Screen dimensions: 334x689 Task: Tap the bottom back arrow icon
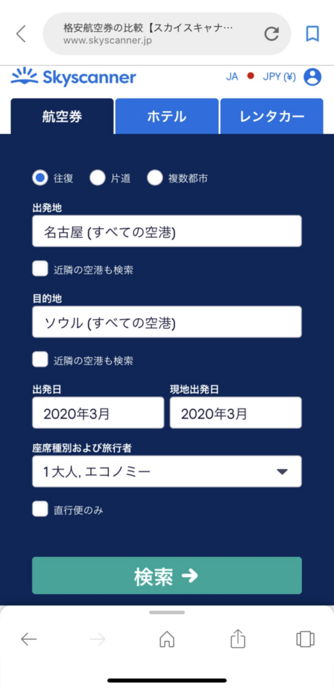pyautogui.click(x=29, y=639)
